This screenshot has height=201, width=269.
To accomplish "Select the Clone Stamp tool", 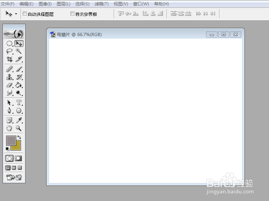I will [x=9, y=77].
